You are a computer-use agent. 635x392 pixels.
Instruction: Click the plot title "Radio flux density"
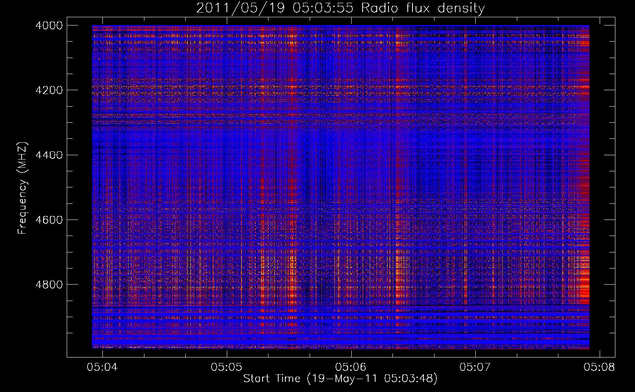tap(423, 8)
